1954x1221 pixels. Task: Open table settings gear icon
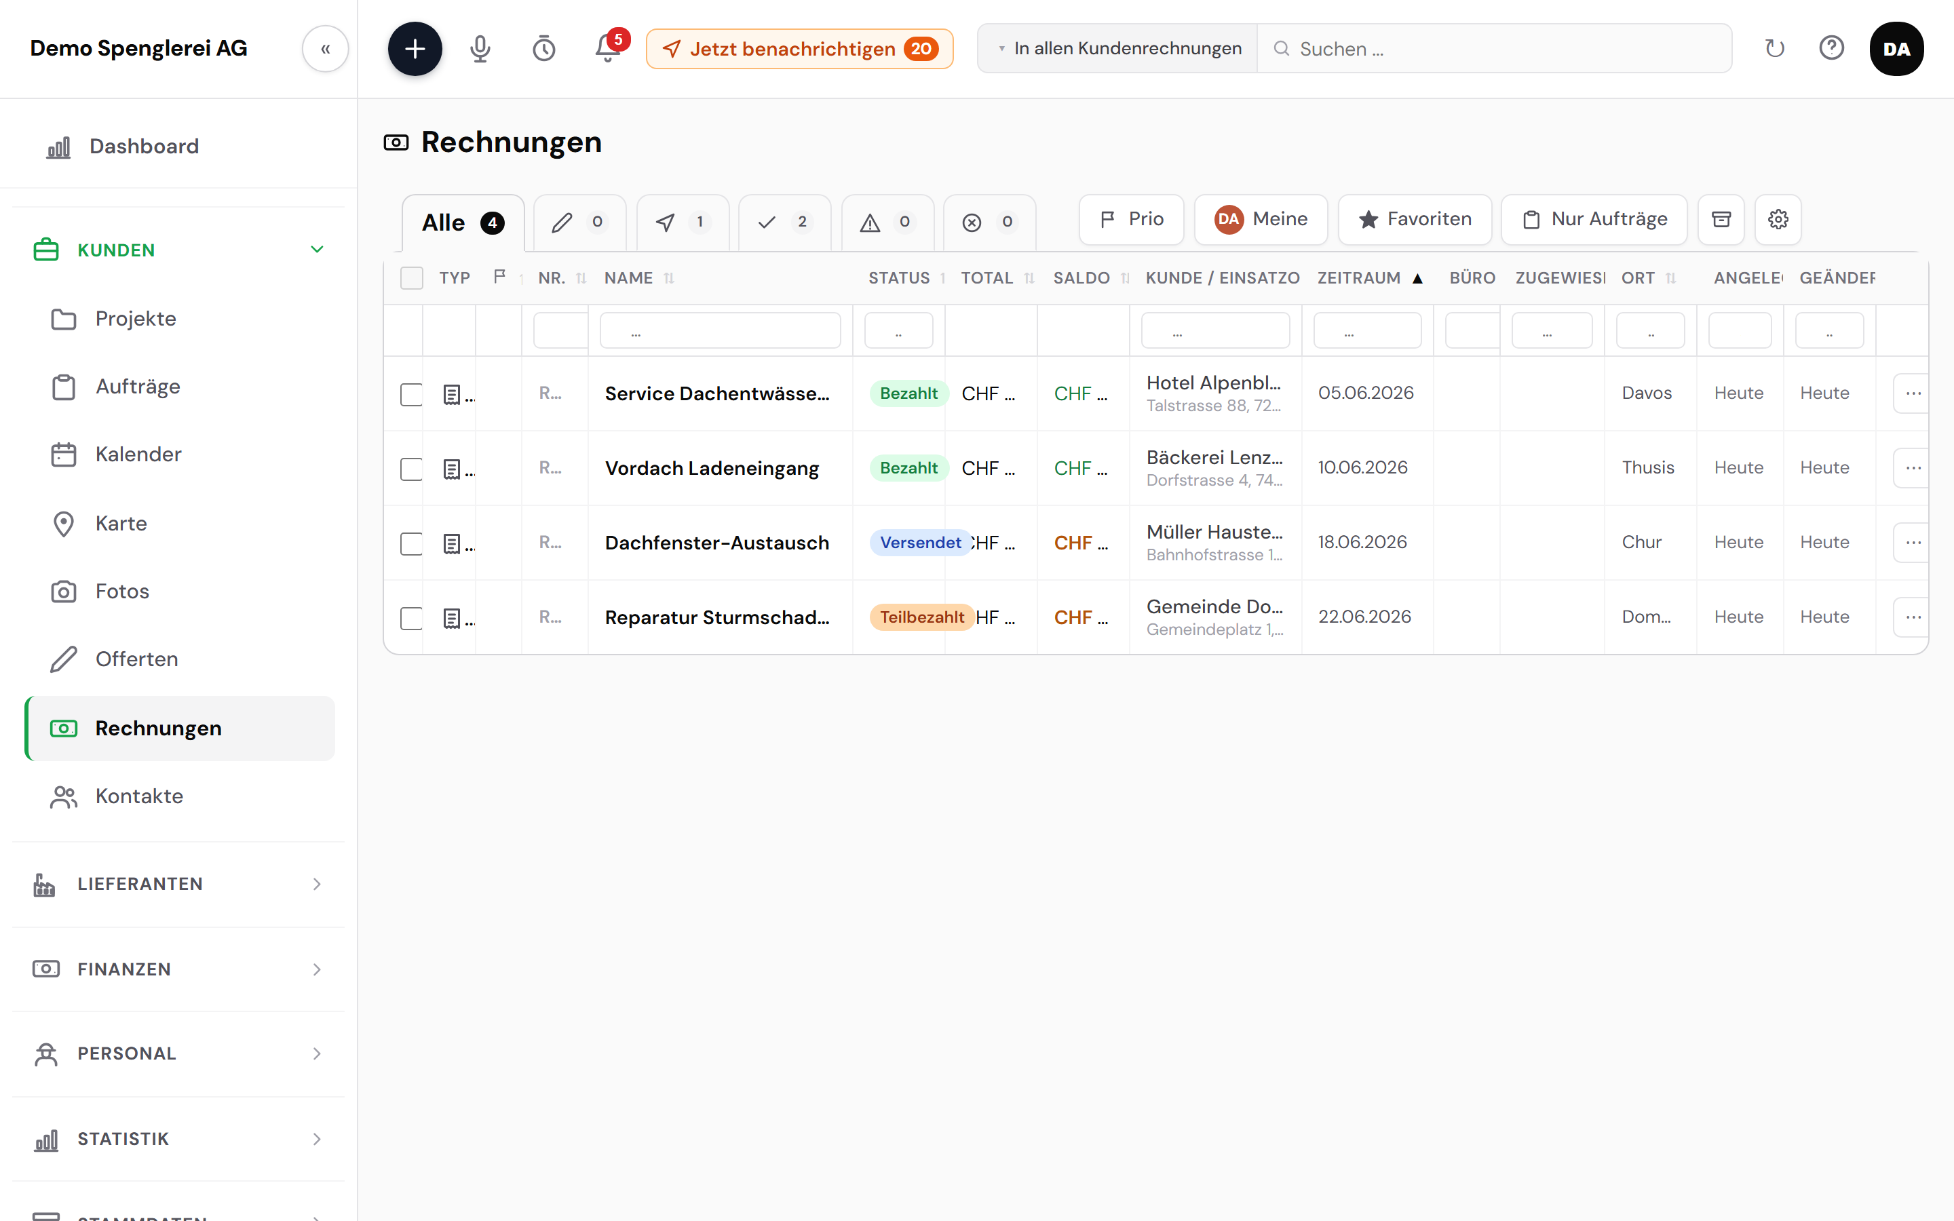click(1777, 219)
